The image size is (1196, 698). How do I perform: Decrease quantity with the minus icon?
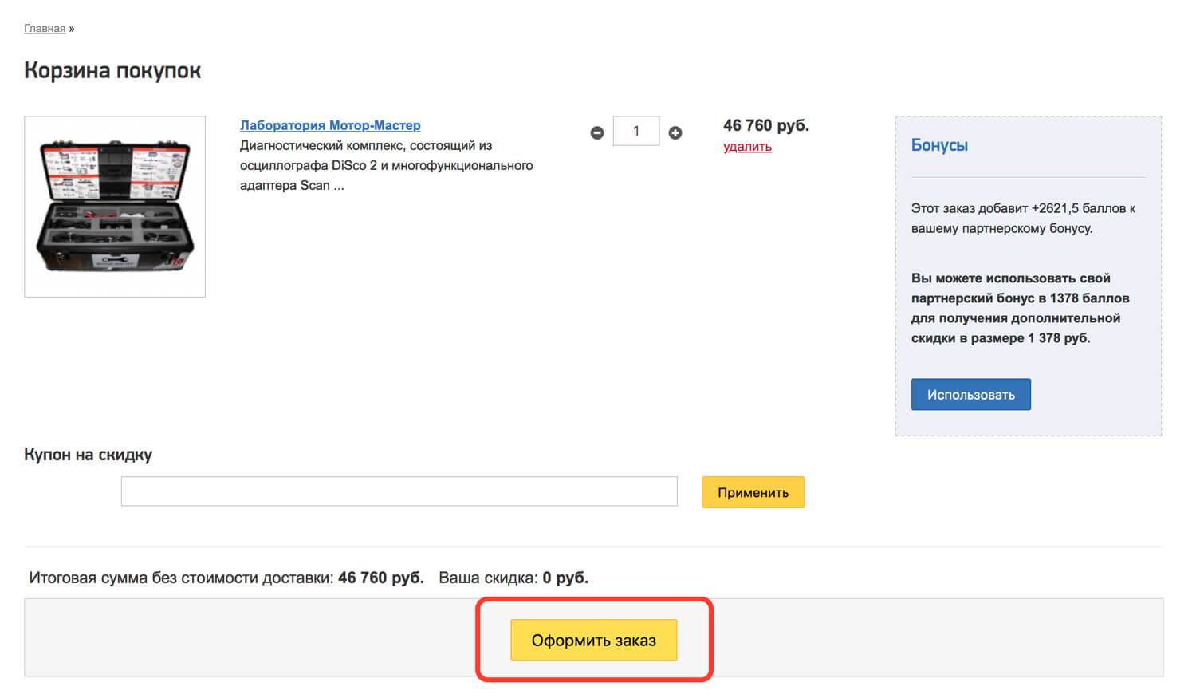click(x=596, y=133)
